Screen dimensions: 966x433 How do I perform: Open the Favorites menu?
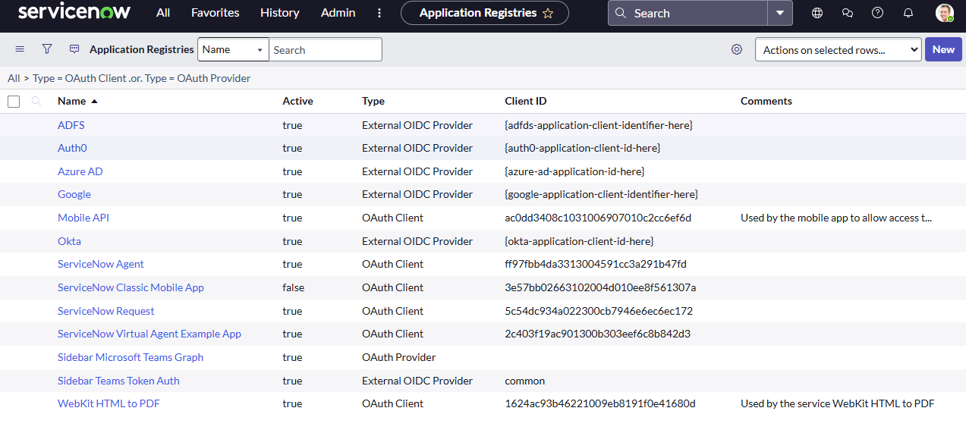pyautogui.click(x=216, y=13)
